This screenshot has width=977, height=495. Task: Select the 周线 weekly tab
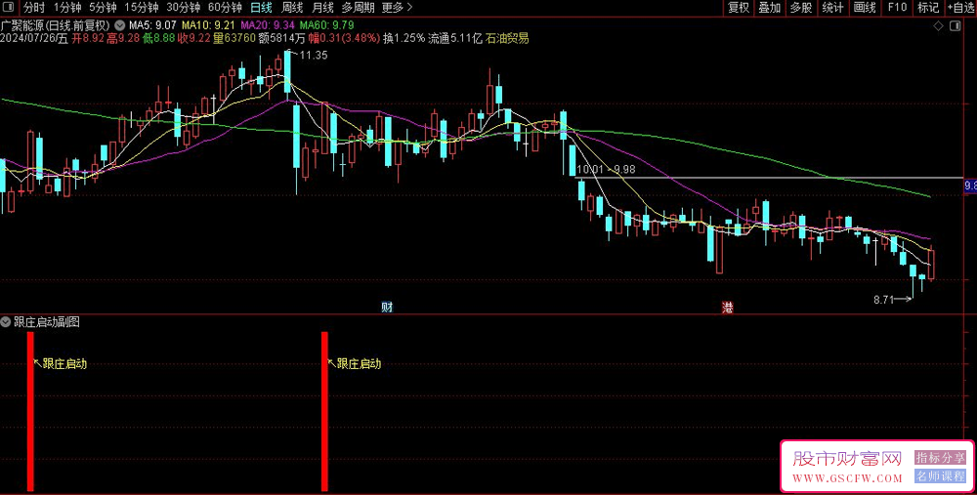[292, 8]
